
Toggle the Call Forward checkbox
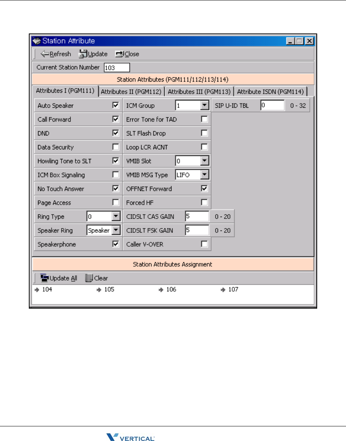tap(115, 119)
